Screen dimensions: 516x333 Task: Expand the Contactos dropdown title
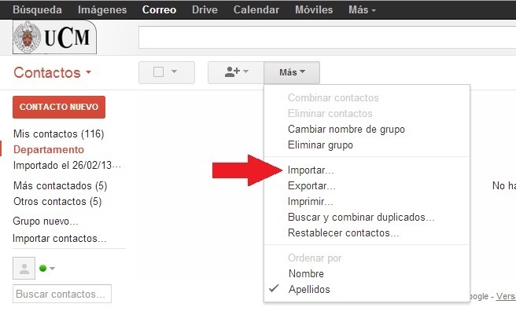click(53, 73)
